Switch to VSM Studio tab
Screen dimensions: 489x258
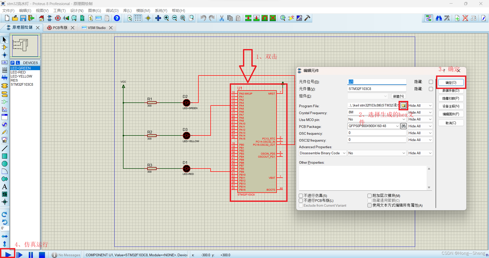point(97,27)
